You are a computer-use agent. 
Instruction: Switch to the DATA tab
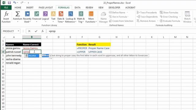77,8
